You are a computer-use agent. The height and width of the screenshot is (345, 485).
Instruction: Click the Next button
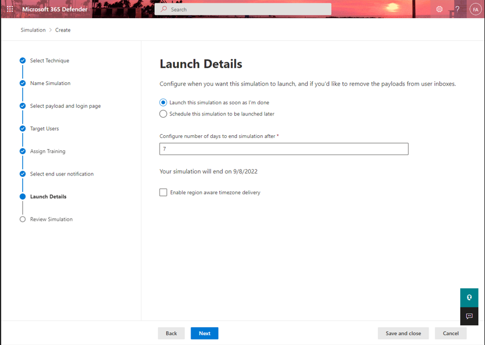(204, 333)
